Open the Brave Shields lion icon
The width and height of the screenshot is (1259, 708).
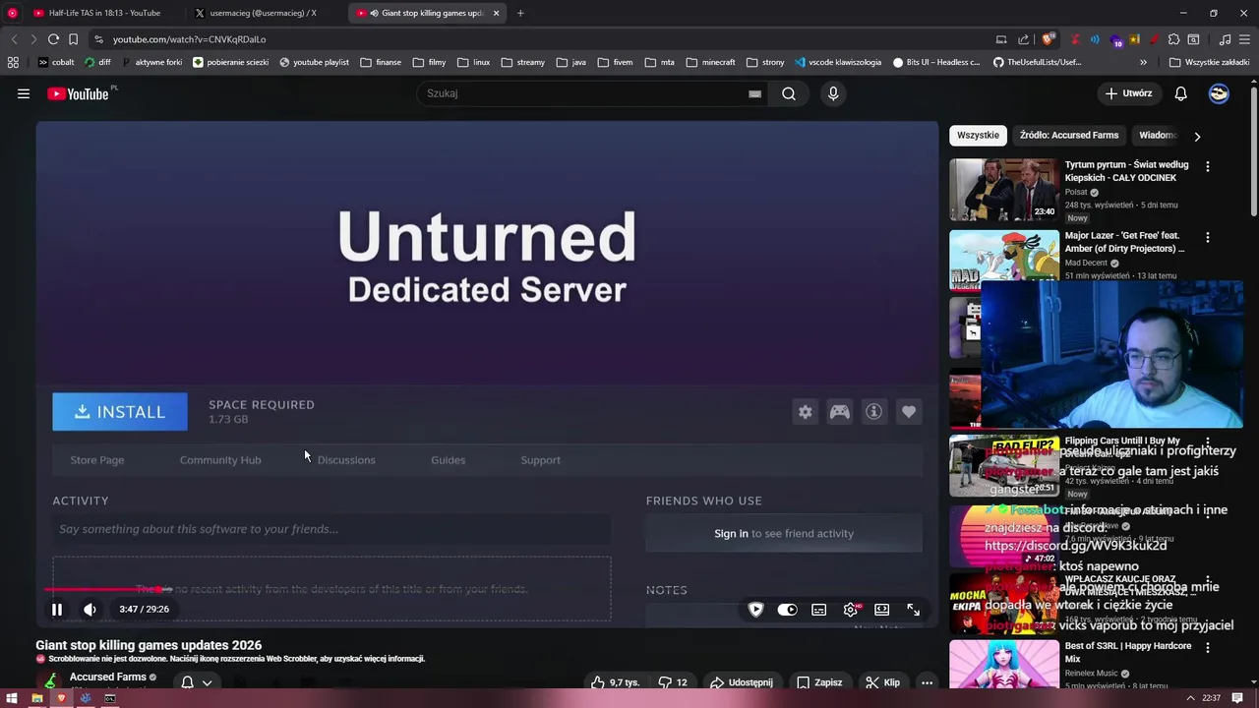pos(1048,39)
